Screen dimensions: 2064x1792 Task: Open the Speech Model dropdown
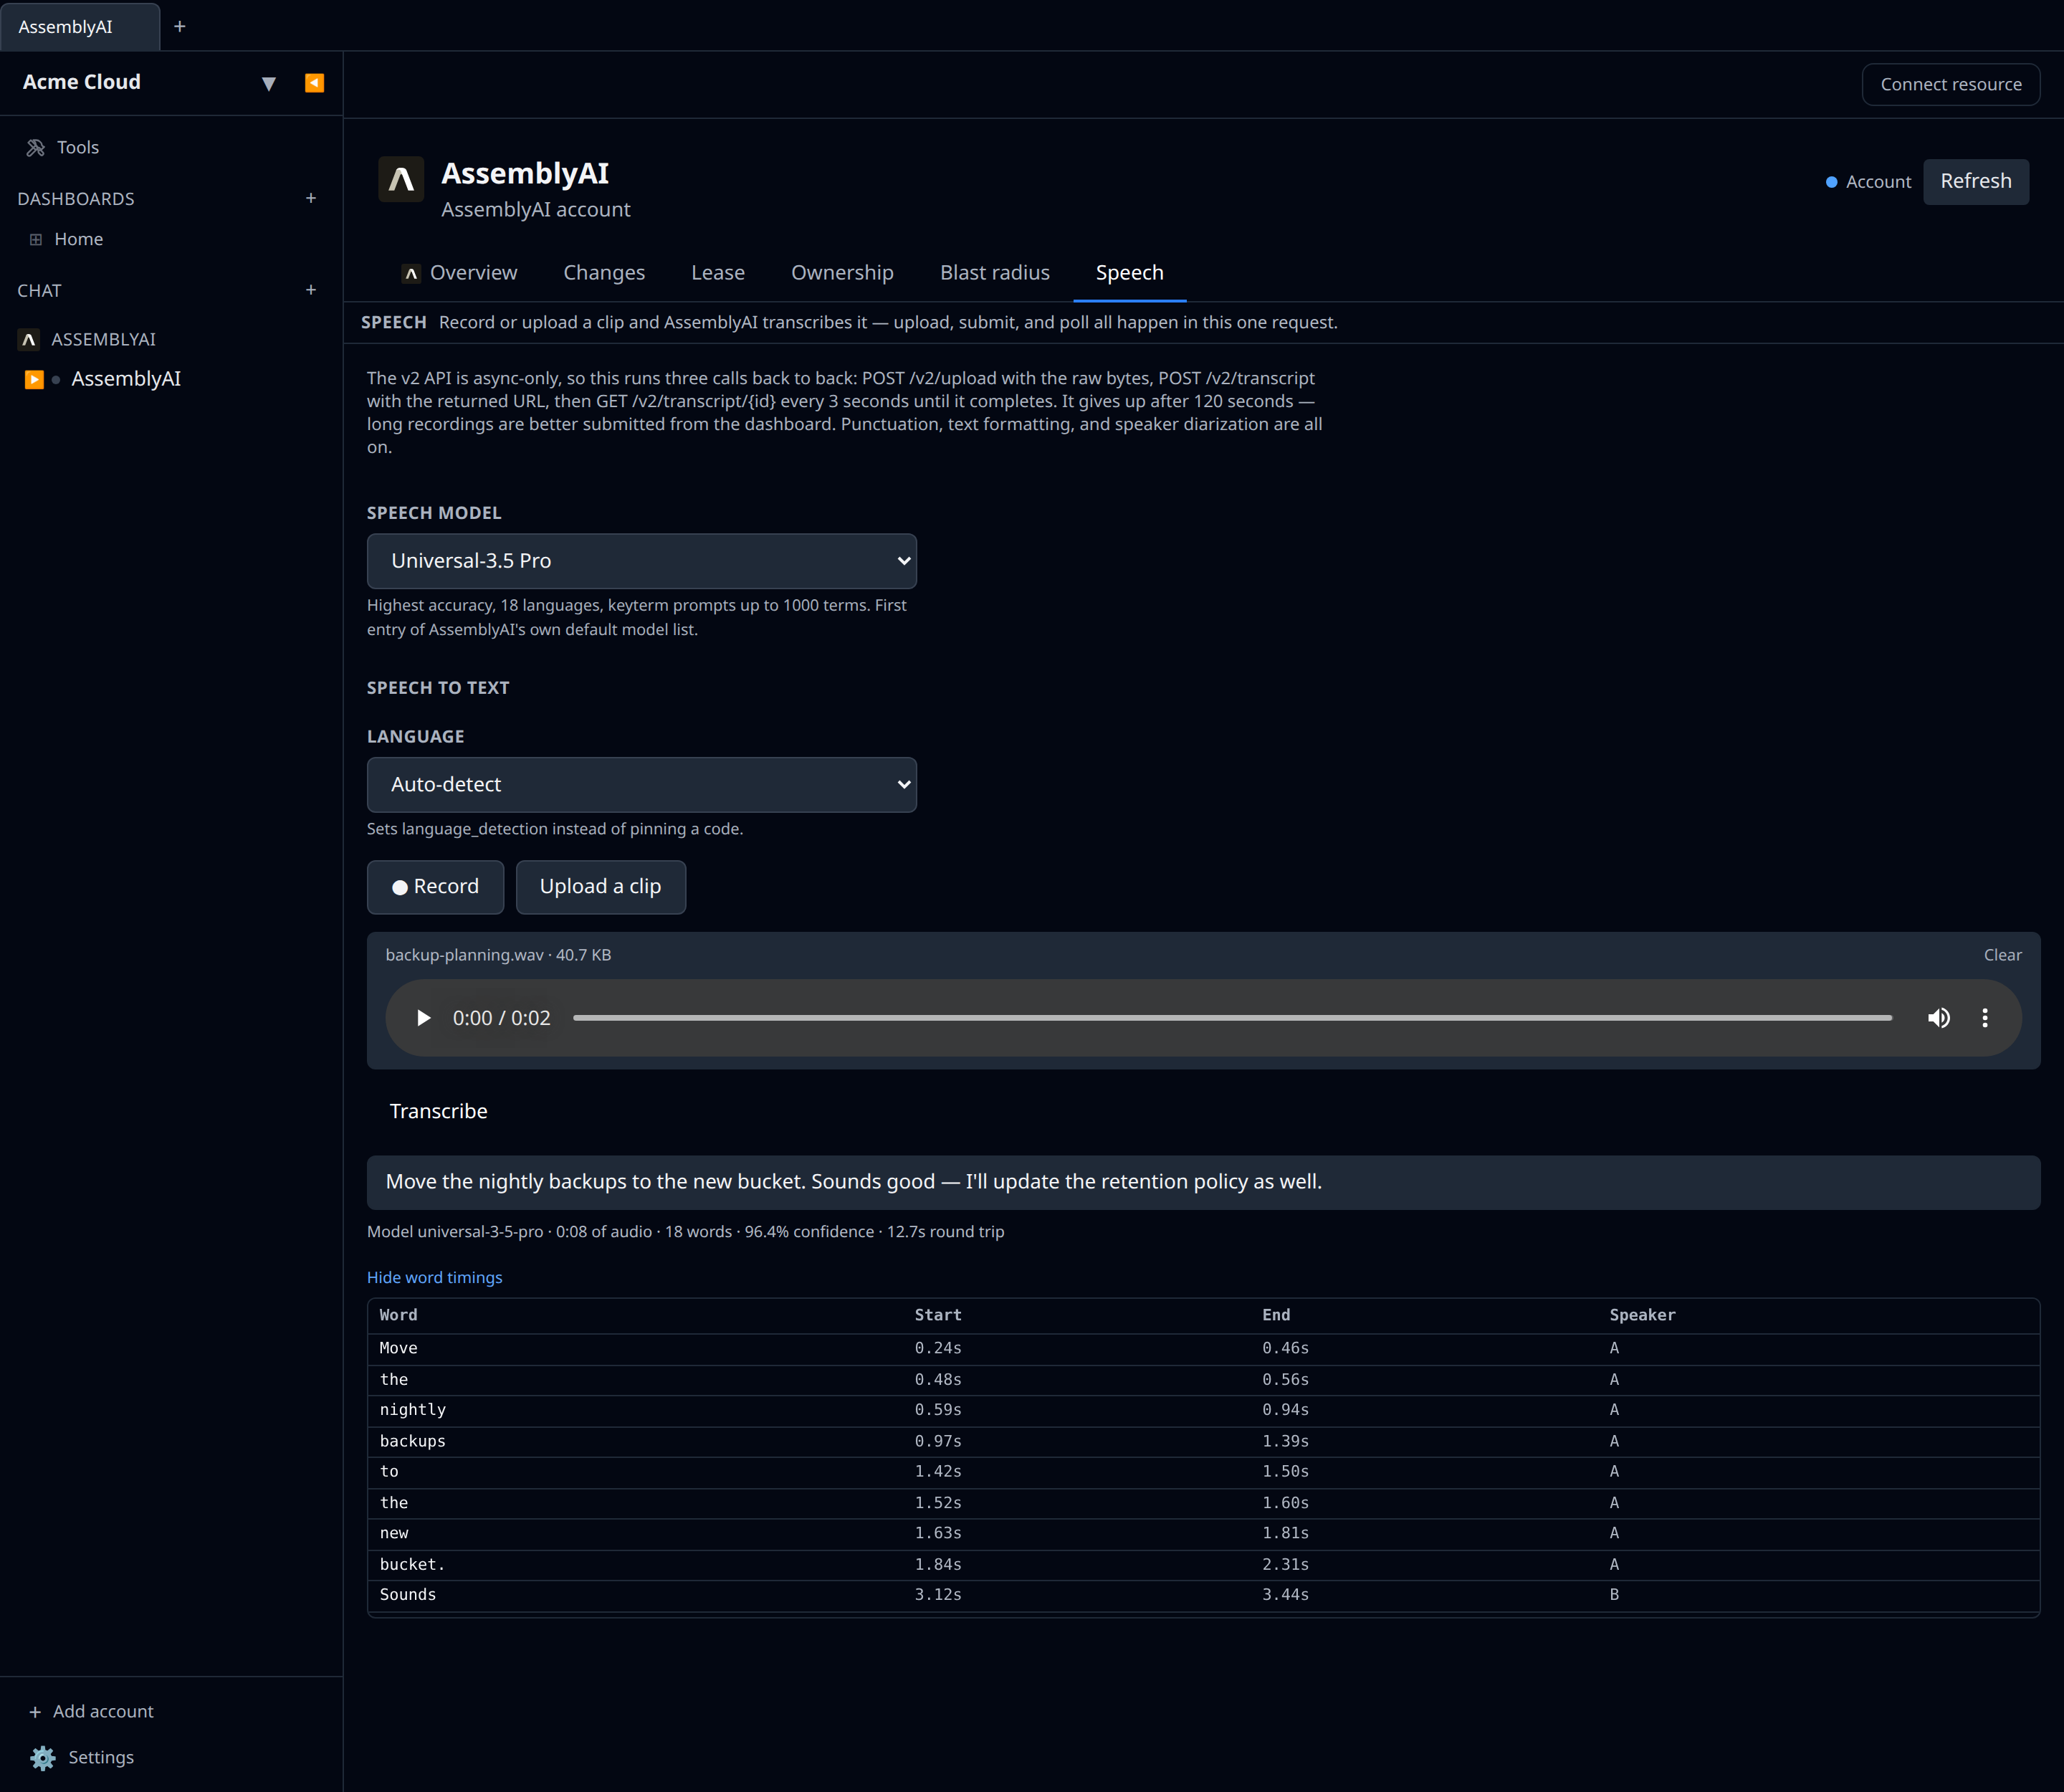click(641, 561)
